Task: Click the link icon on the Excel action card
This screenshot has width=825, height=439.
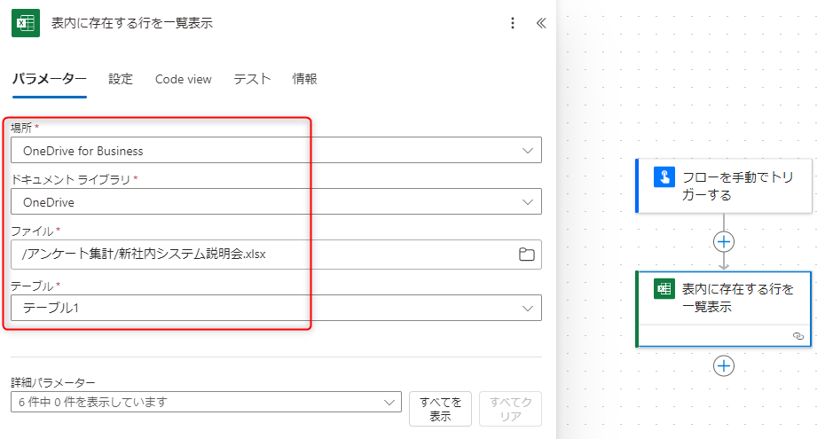Action: [798, 336]
